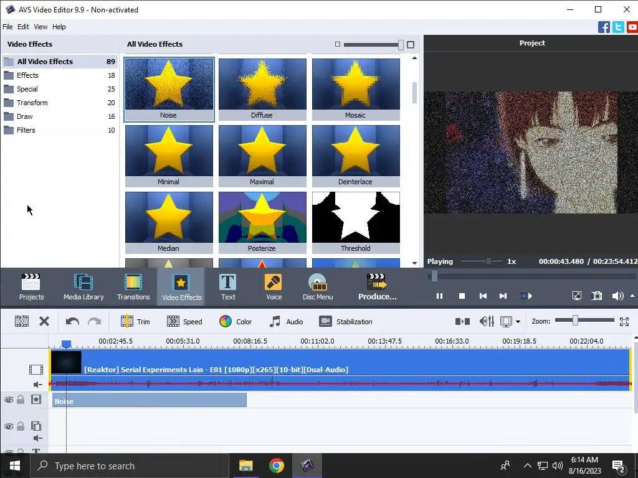Select the Mosaic effect thumbnail
The width and height of the screenshot is (638, 478).
click(356, 90)
